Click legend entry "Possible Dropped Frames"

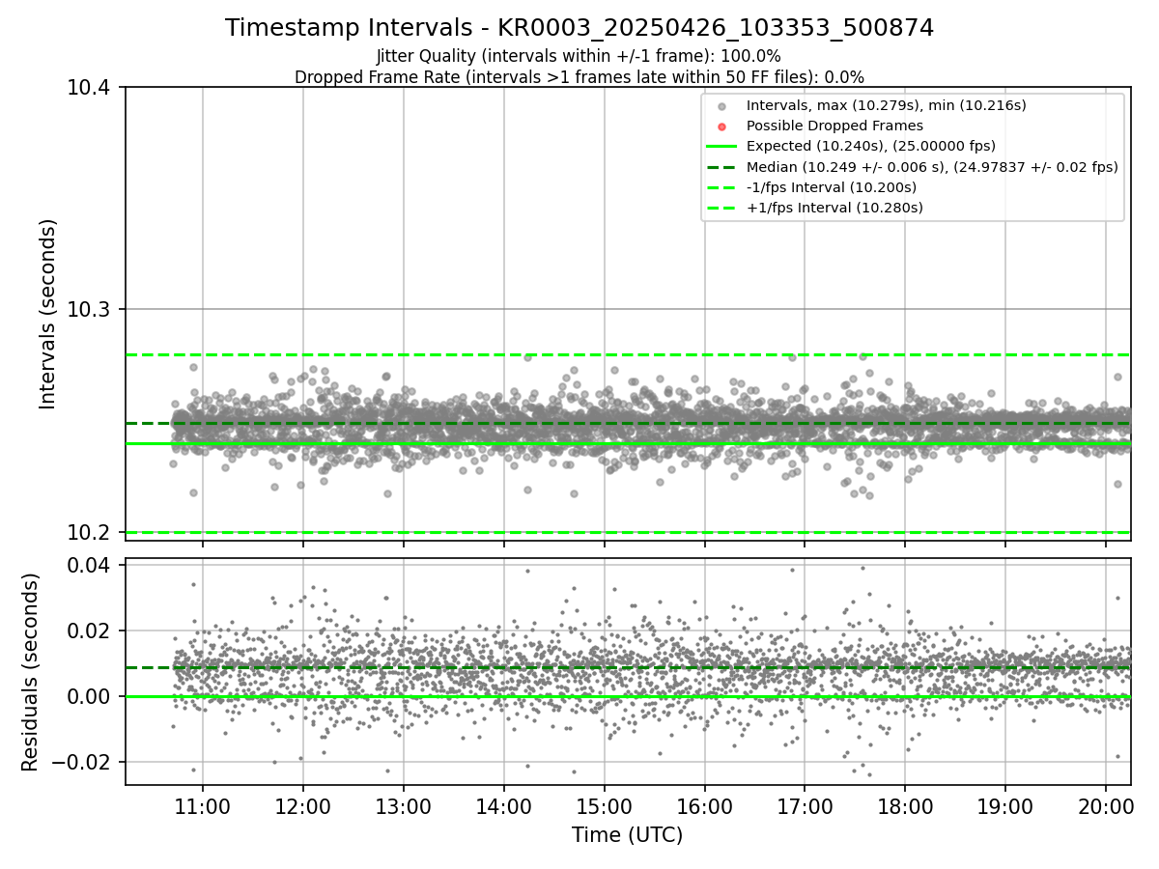(835, 126)
